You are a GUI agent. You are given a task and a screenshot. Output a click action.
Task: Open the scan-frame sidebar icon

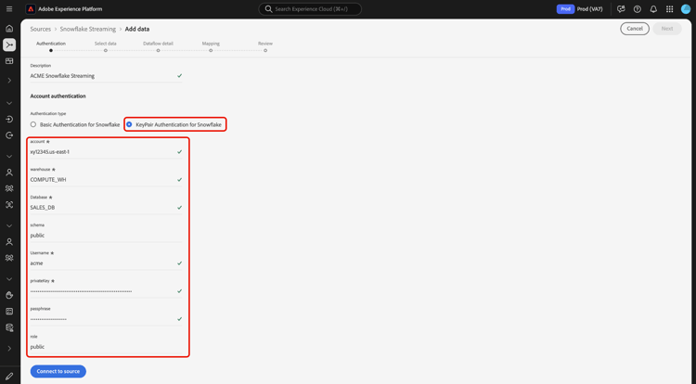tap(9, 205)
